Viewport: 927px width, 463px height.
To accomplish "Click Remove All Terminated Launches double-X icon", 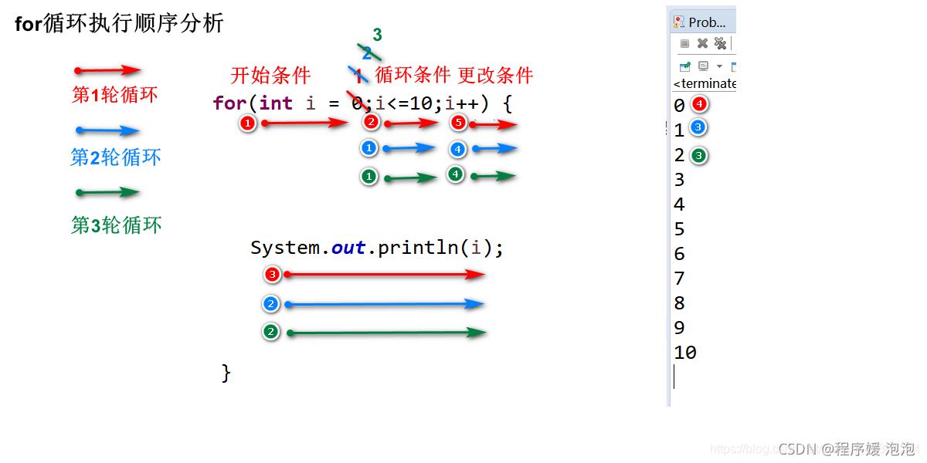I will tap(720, 43).
